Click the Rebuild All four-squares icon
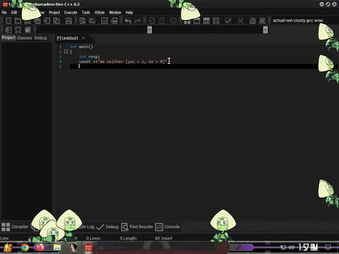This screenshot has width=339, height=254. 216,21
